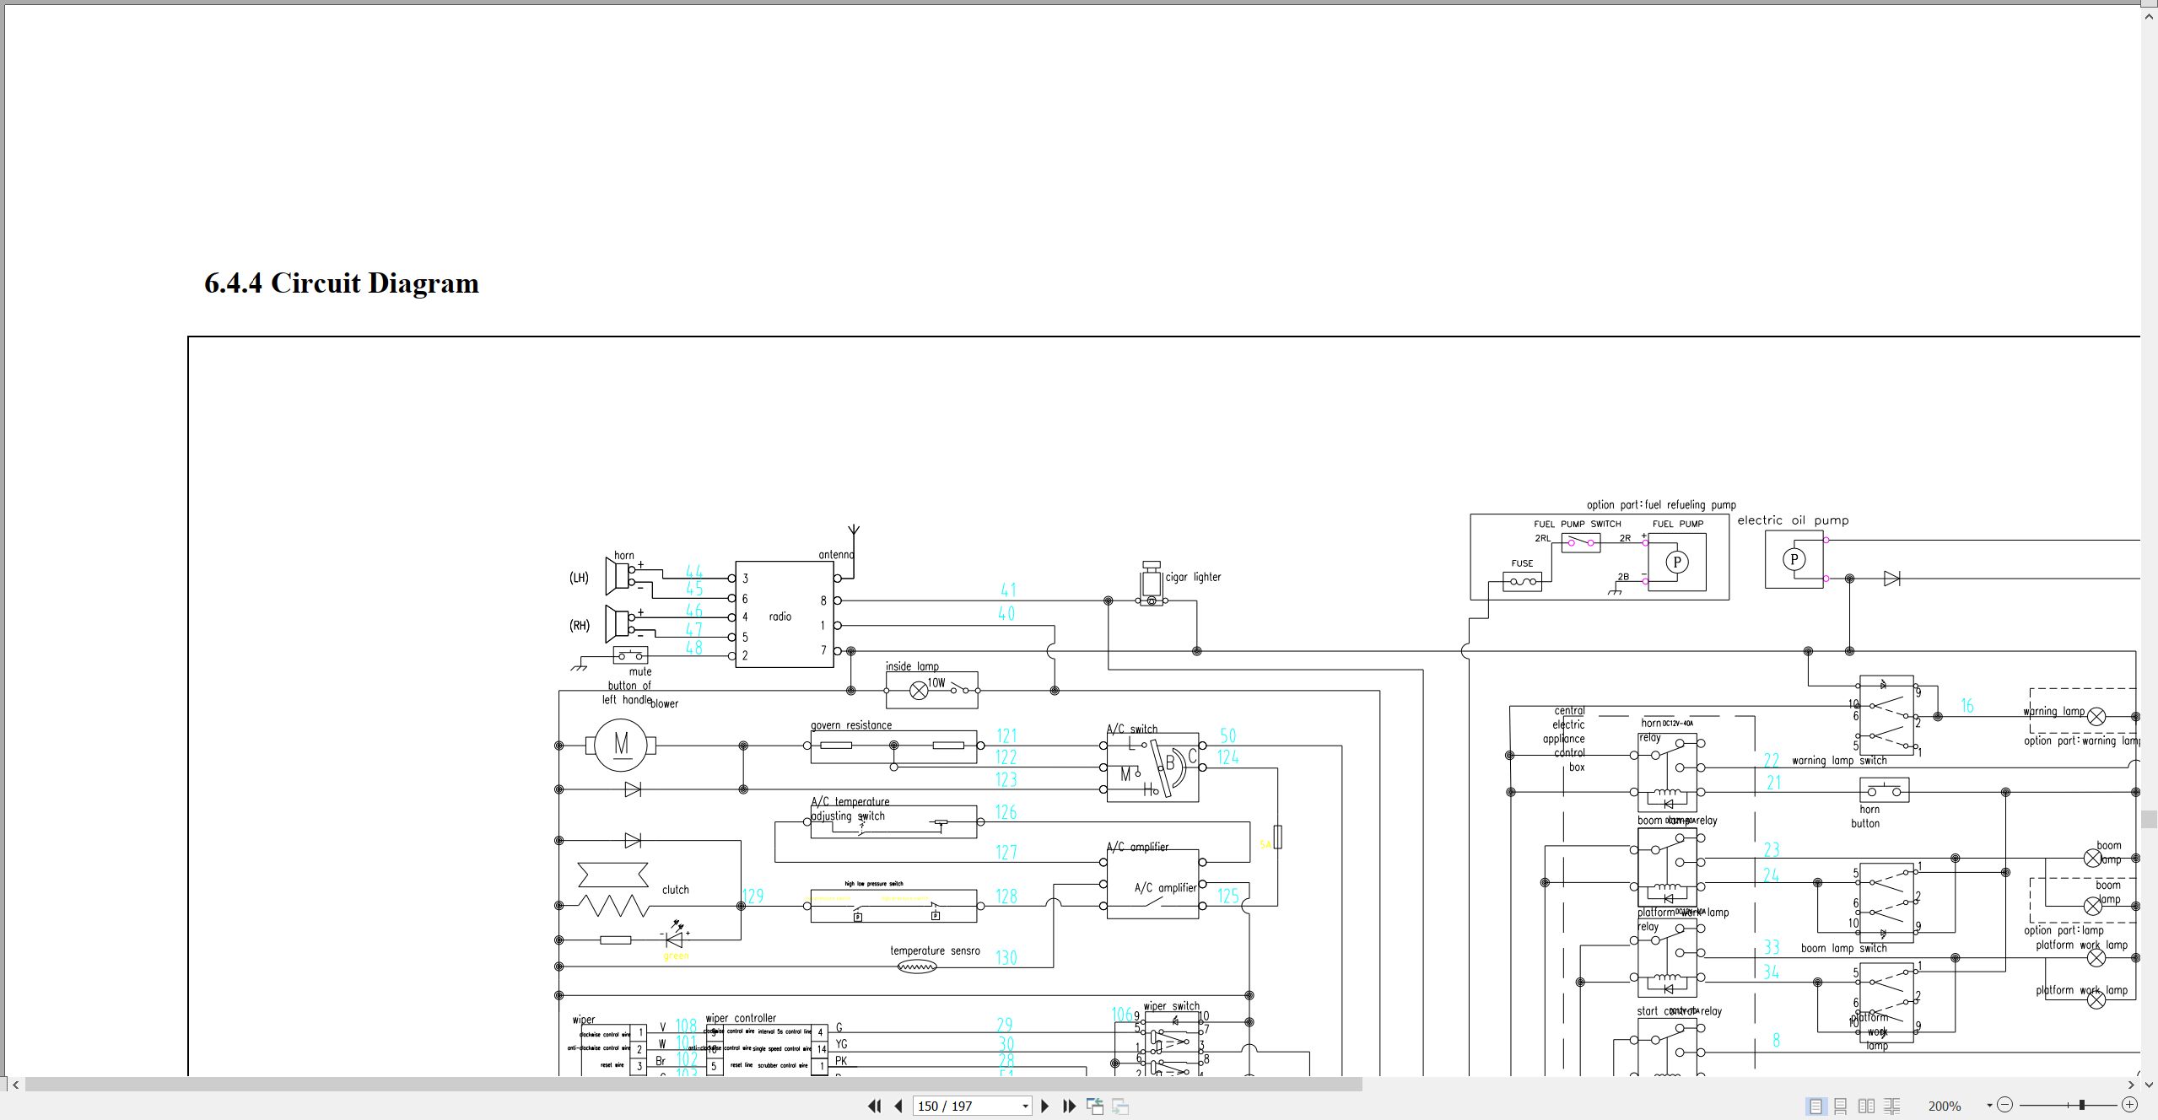
Task: Click the clutch label
Action: (x=675, y=890)
